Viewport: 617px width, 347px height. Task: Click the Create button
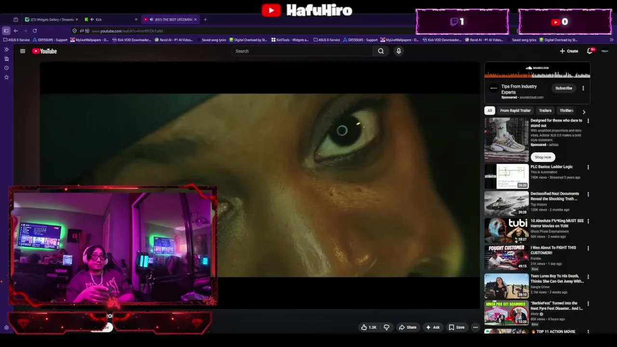(x=569, y=51)
